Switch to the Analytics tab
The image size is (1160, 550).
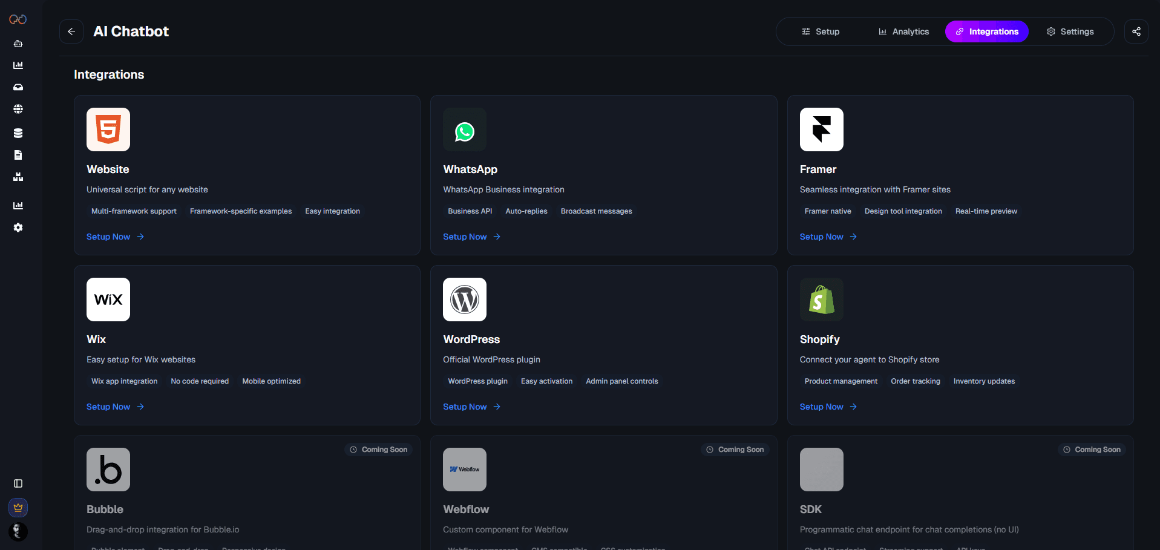tap(903, 31)
